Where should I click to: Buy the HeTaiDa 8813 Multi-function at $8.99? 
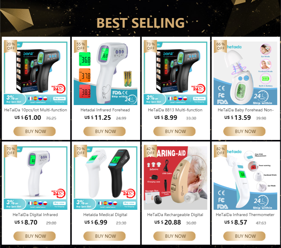tap(174, 131)
